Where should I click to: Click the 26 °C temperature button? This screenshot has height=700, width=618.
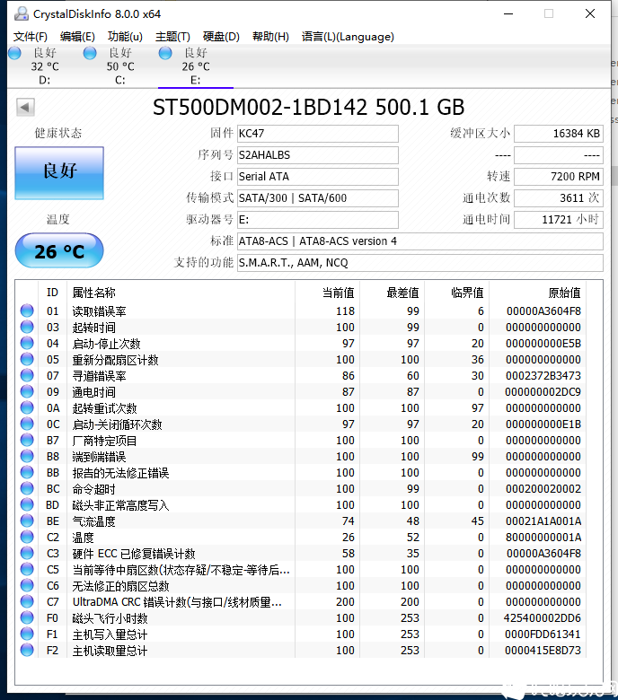pos(59,251)
